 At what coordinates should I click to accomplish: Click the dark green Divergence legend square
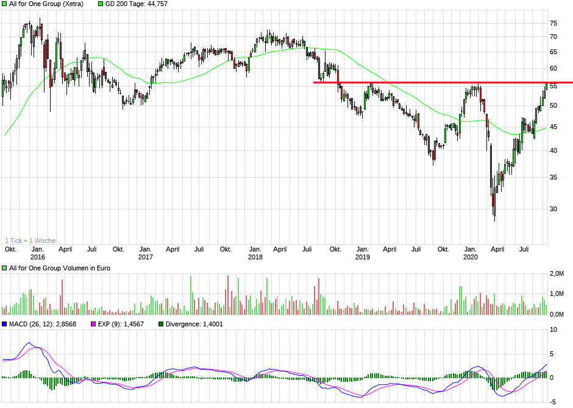click(161, 324)
